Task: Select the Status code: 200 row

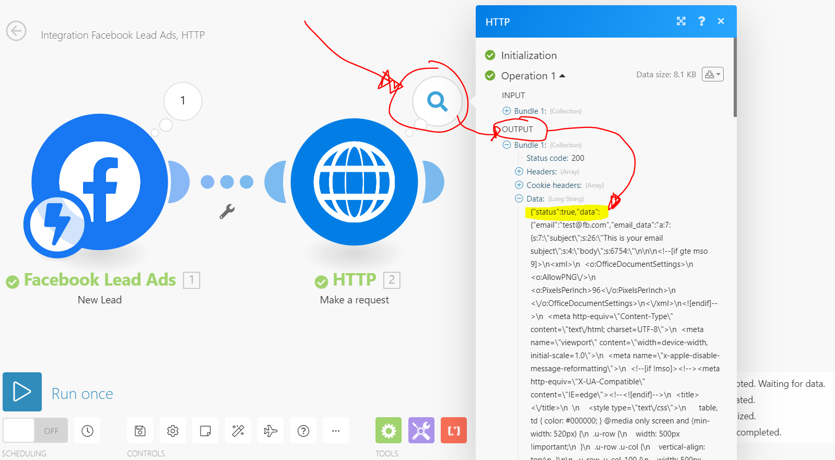Action: 555,158
